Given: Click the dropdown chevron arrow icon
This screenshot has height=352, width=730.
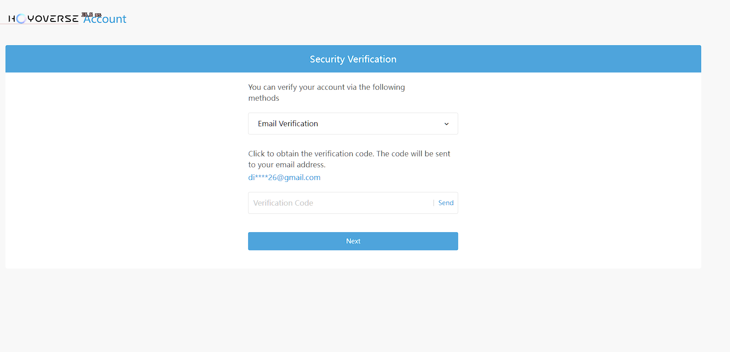Looking at the screenshot, I should [446, 124].
